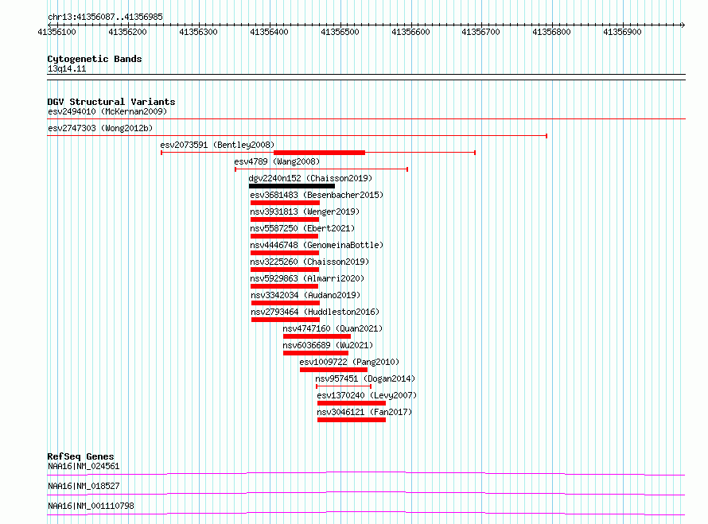Open NAA16|NM_024561 gene label

(x=84, y=466)
